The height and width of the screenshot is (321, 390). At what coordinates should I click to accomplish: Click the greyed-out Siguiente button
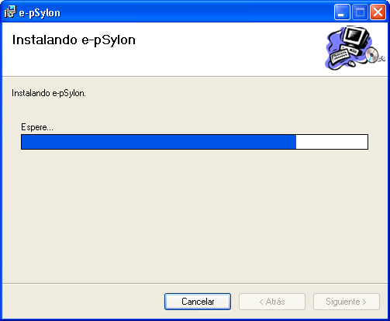347,302
